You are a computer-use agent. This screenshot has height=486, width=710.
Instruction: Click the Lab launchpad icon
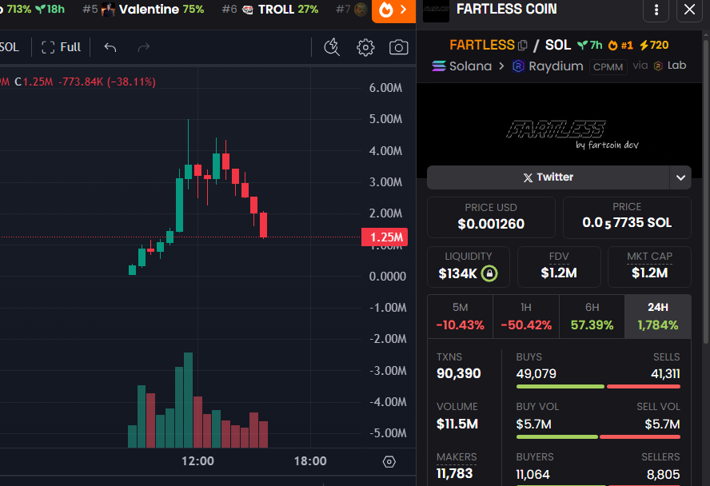click(x=658, y=66)
